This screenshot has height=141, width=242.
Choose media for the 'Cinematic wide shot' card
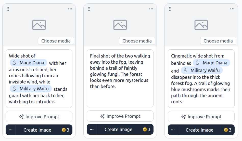218,41
